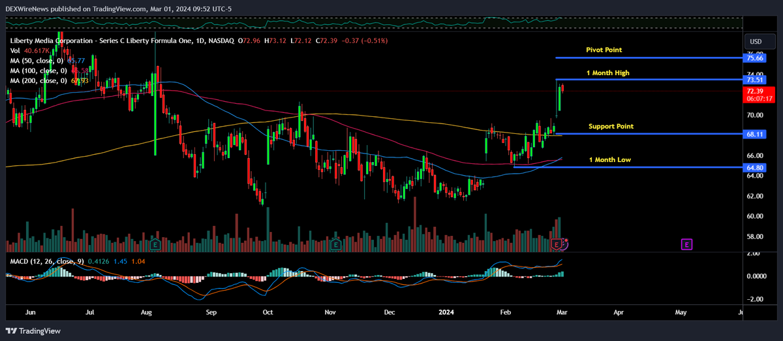Click the 68.11 support price label
This screenshot has width=783, height=341.
pos(756,134)
